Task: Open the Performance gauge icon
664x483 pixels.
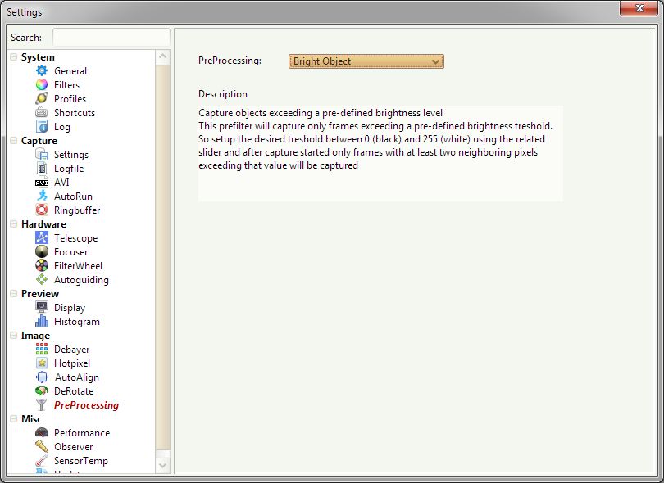Action: (42, 433)
